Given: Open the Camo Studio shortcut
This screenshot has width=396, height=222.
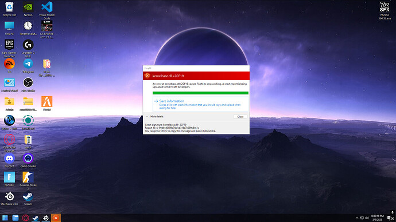Looking at the screenshot, I should coord(28,160).
